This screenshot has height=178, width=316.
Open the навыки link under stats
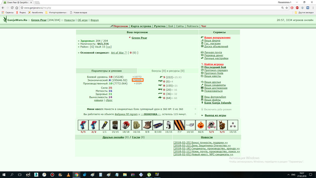(98, 100)
